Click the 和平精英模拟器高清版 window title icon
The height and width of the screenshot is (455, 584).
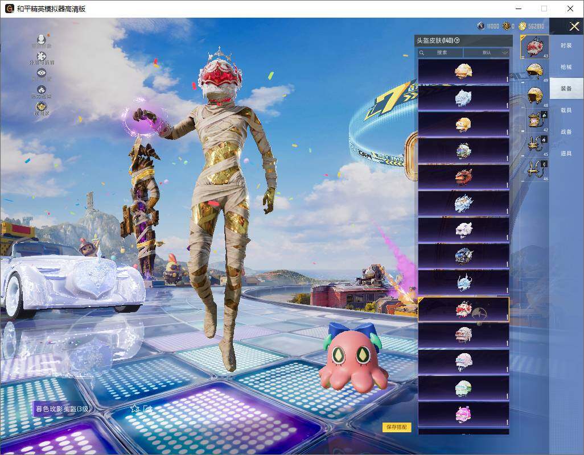[9, 9]
